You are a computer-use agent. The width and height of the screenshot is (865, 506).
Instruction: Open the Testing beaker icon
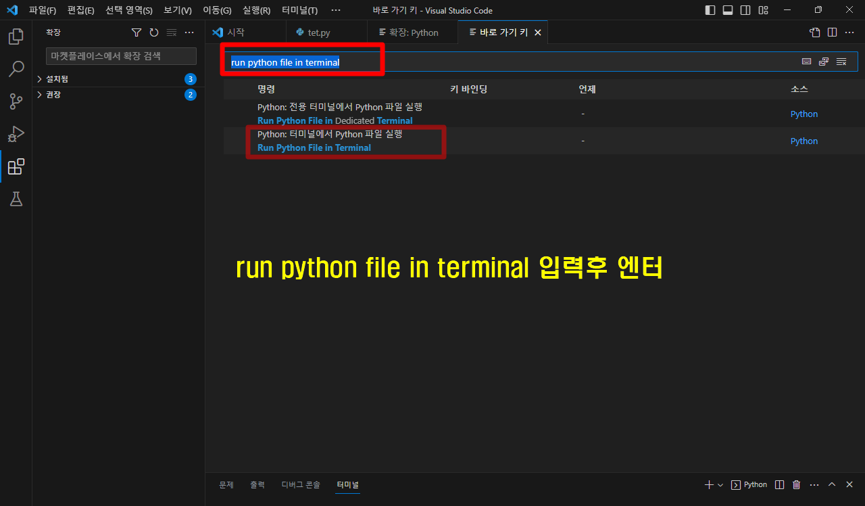pos(16,199)
